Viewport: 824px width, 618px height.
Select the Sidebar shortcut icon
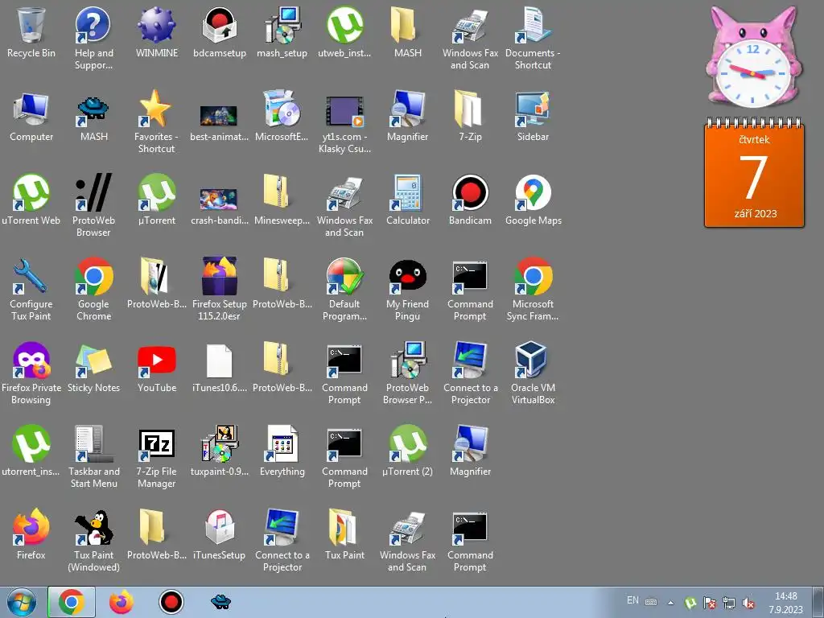pyautogui.click(x=533, y=109)
